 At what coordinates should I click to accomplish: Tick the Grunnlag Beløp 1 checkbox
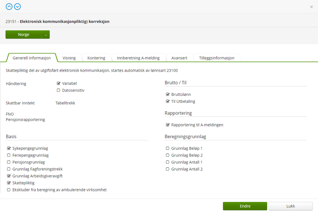(168, 148)
